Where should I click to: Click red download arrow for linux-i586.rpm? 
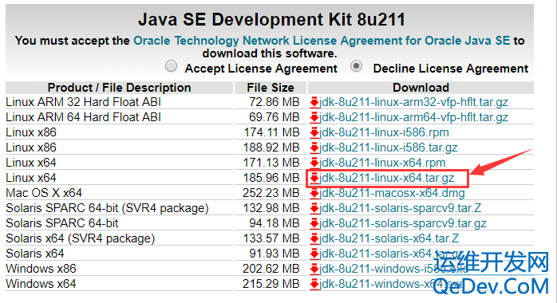pos(314,132)
